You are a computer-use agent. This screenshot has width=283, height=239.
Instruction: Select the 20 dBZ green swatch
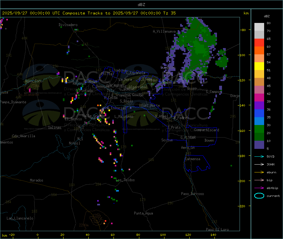coord(259,129)
